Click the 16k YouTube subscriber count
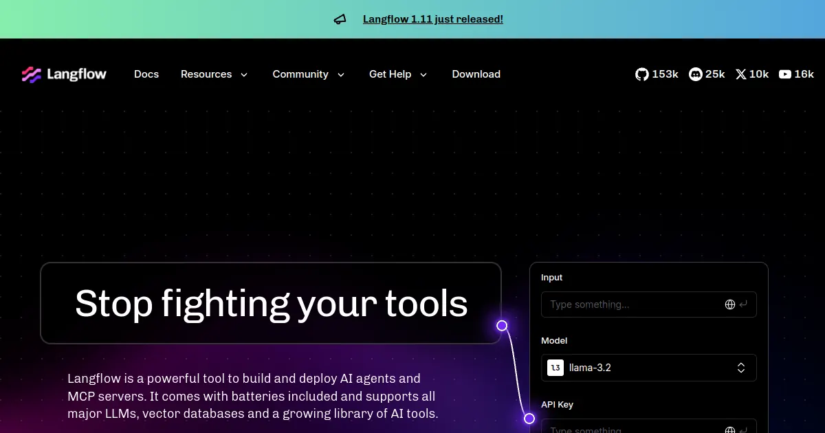This screenshot has height=433, width=825. [804, 74]
